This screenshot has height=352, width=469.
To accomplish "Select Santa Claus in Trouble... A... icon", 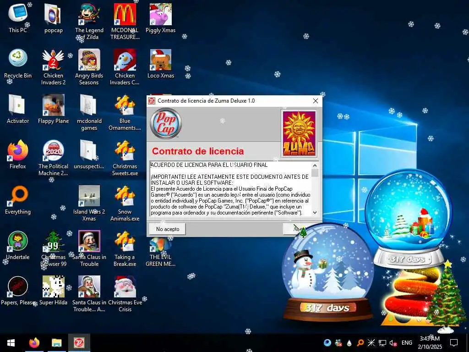I will click(89, 295).
